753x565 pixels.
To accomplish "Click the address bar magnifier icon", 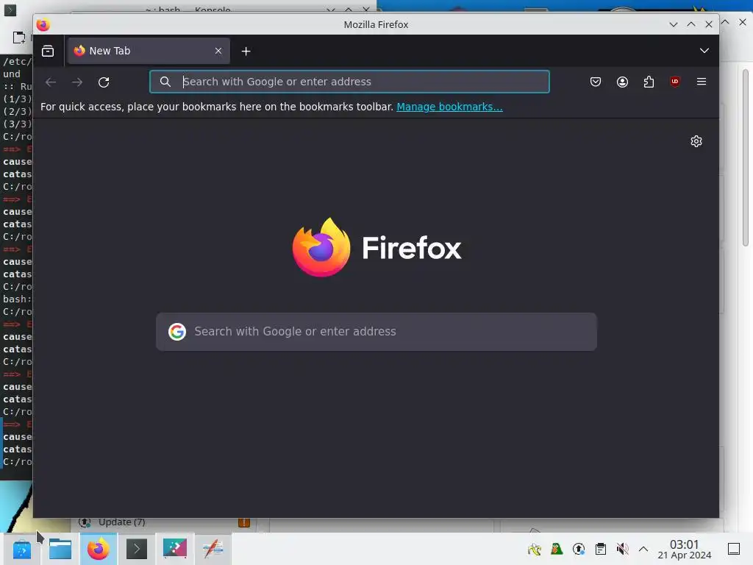I will (x=165, y=82).
